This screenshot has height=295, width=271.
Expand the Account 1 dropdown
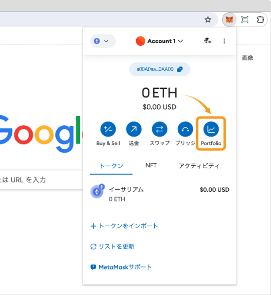(160, 41)
